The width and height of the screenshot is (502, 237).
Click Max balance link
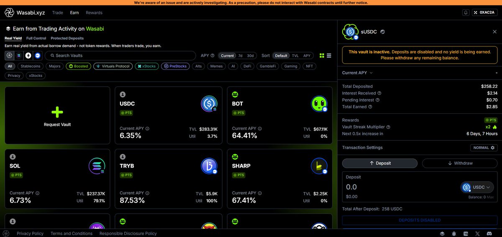pyautogui.click(x=490, y=197)
